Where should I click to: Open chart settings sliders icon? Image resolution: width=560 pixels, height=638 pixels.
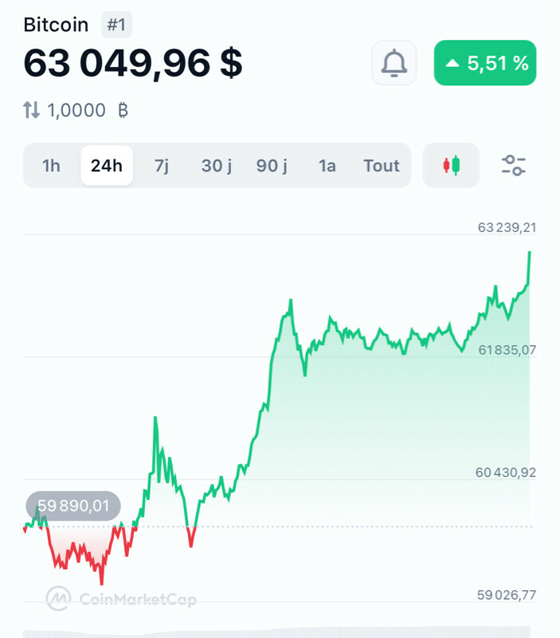click(x=513, y=165)
